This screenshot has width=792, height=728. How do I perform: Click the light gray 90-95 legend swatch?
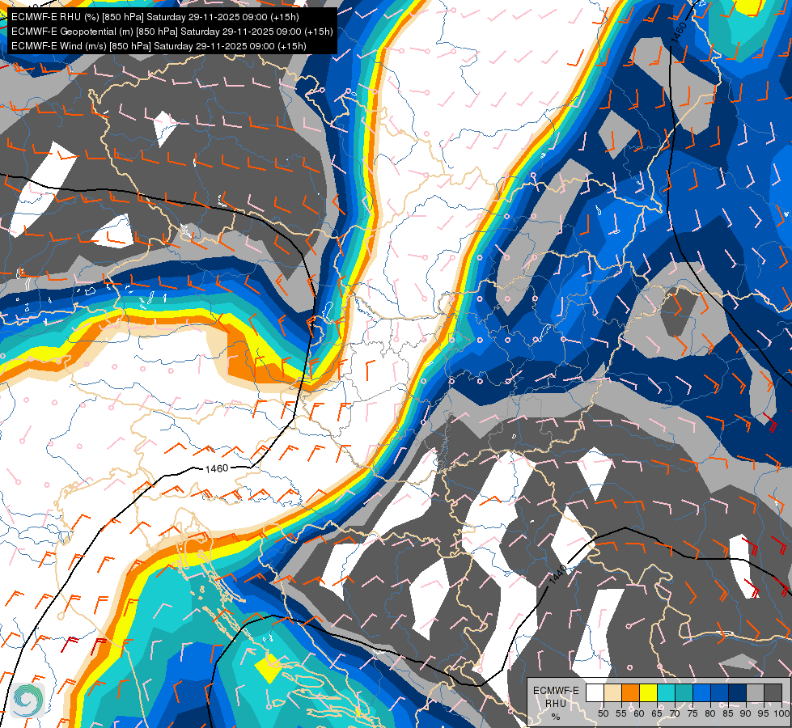(x=755, y=692)
